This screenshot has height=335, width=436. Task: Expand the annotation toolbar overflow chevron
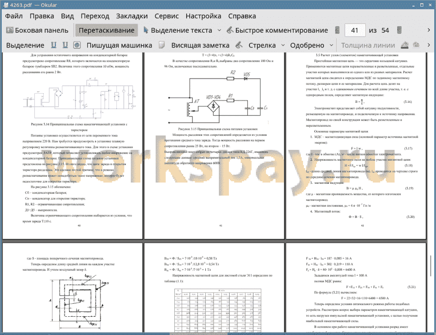[429, 45]
